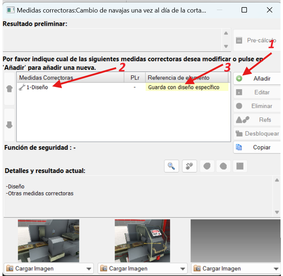Click the Añadir button

pyautogui.click(x=257, y=78)
